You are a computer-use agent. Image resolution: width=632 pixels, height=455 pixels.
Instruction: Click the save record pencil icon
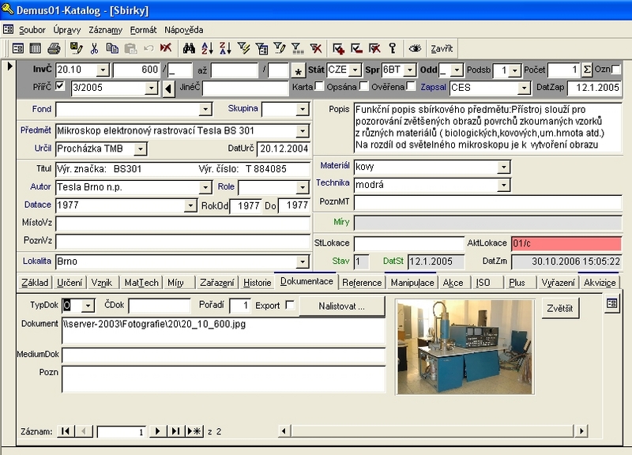click(x=76, y=49)
